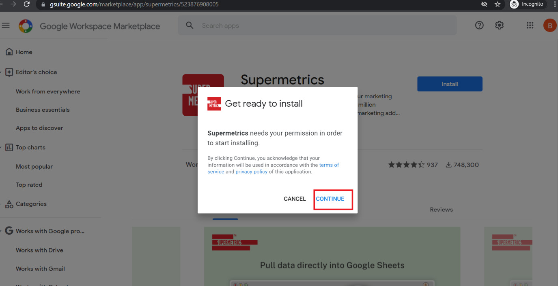Open the hamburger main menu
The image size is (558, 286).
pos(6,25)
